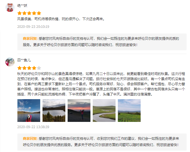Click the timestamp 2020-09-22 13:38:39

[33, 127]
